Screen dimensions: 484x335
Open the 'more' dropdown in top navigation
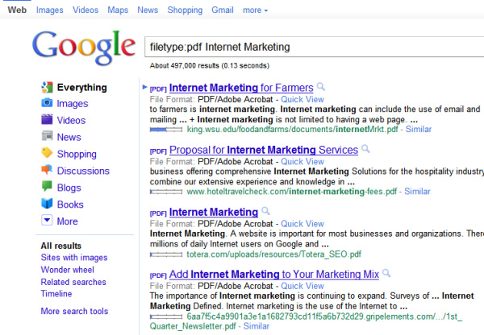point(255,10)
